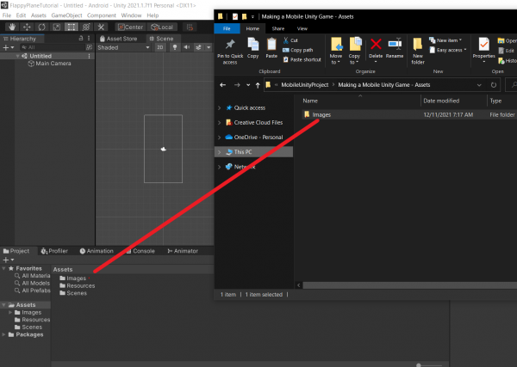Click the Hierarchy search field
517x367 pixels.
click(x=53, y=47)
